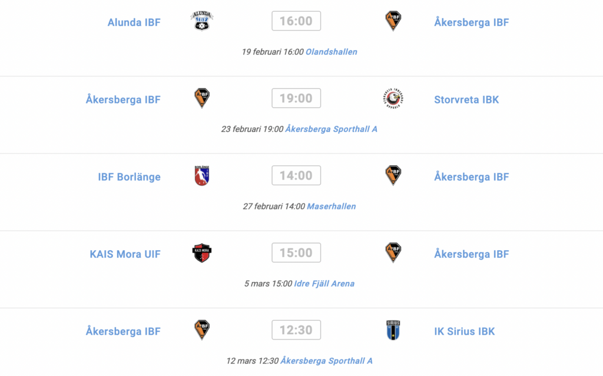The width and height of the screenshot is (603, 376).
Task: Click the 16:00 match time box
Action: coord(296,21)
